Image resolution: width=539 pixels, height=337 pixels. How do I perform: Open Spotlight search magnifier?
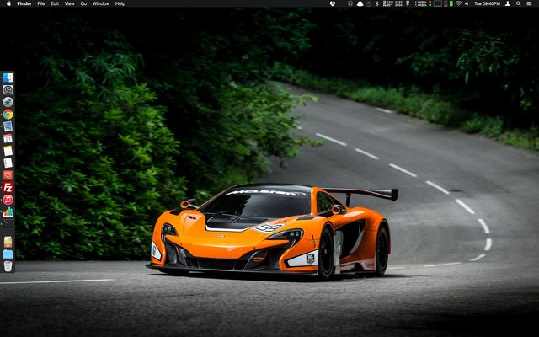[x=519, y=3]
